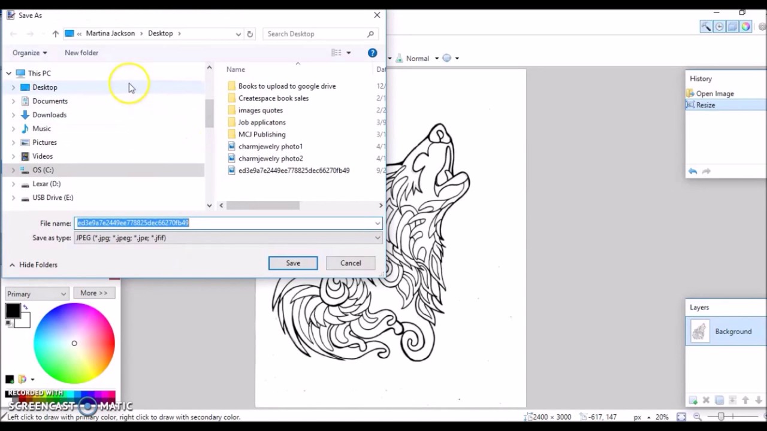The image size is (767, 431).
Task: Expand the Documents tree node
Action: pos(13,101)
